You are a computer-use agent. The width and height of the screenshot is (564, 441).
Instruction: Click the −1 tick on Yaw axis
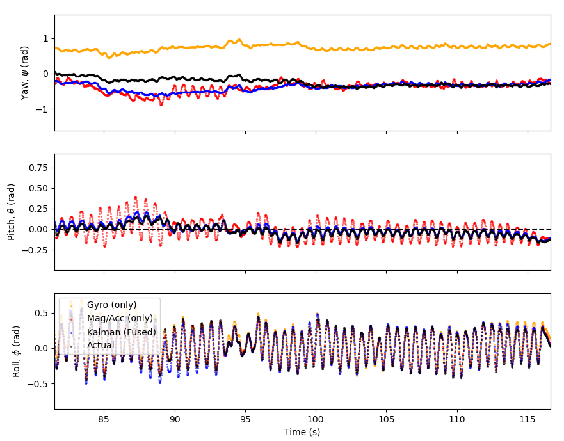[42, 109]
